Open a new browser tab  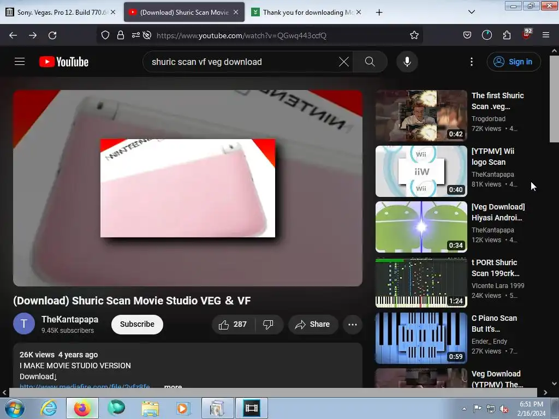(379, 13)
